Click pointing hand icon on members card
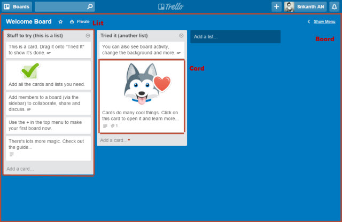 [29, 109]
